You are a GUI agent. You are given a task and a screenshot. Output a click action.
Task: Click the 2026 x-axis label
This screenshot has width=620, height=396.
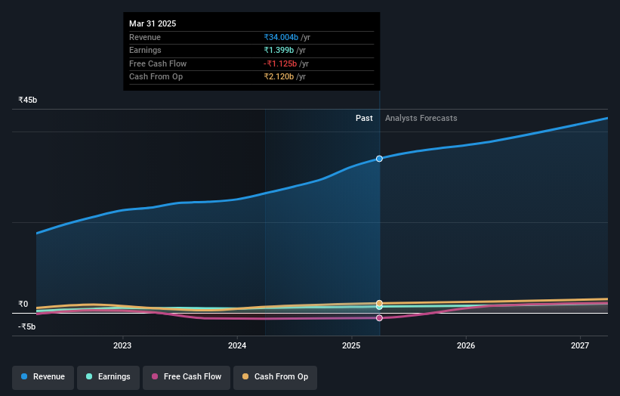(466, 346)
